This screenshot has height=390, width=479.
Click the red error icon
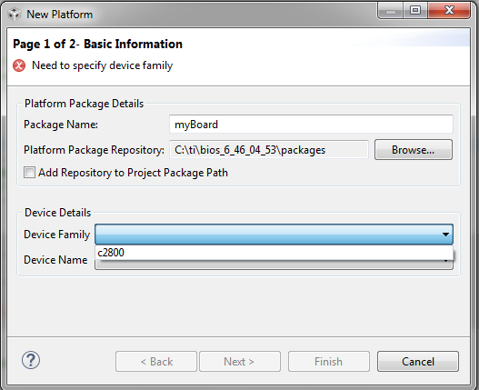pyautogui.click(x=19, y=65)
